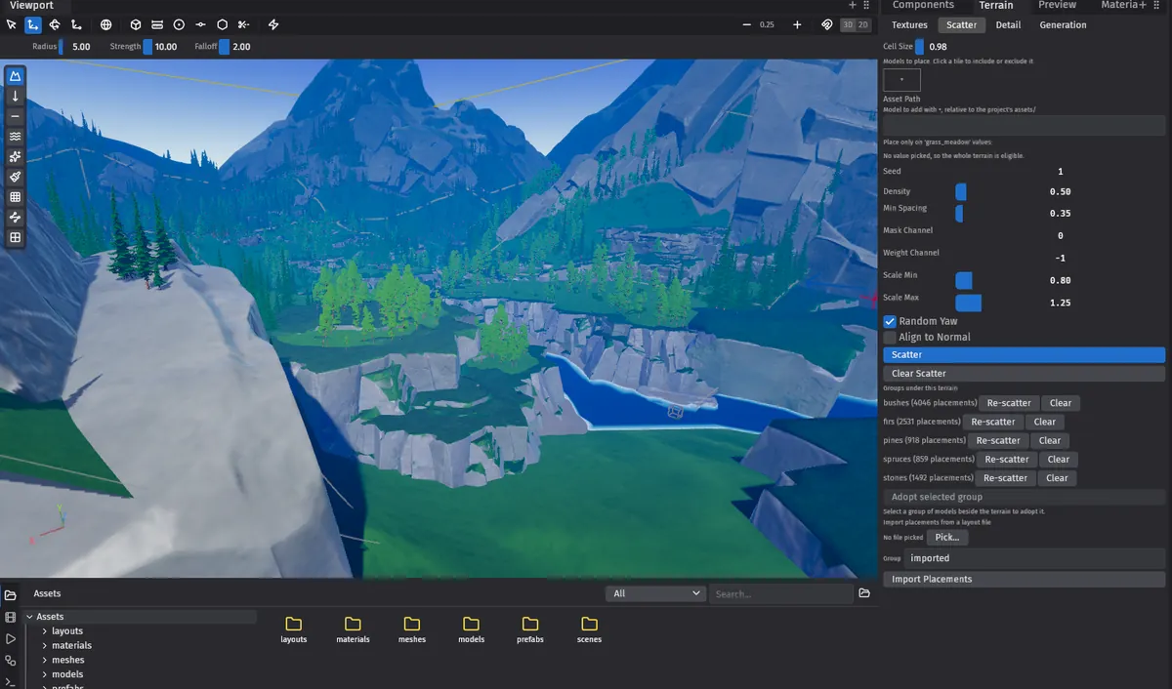Click the hexagon icon in viewport toolbar
This screenshot has width=1172, height=689.
tap(222, 24)
